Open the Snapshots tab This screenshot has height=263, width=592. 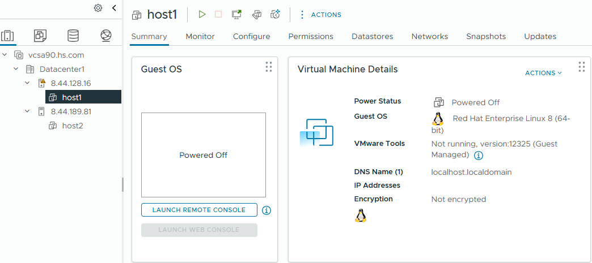pos(486,37)
